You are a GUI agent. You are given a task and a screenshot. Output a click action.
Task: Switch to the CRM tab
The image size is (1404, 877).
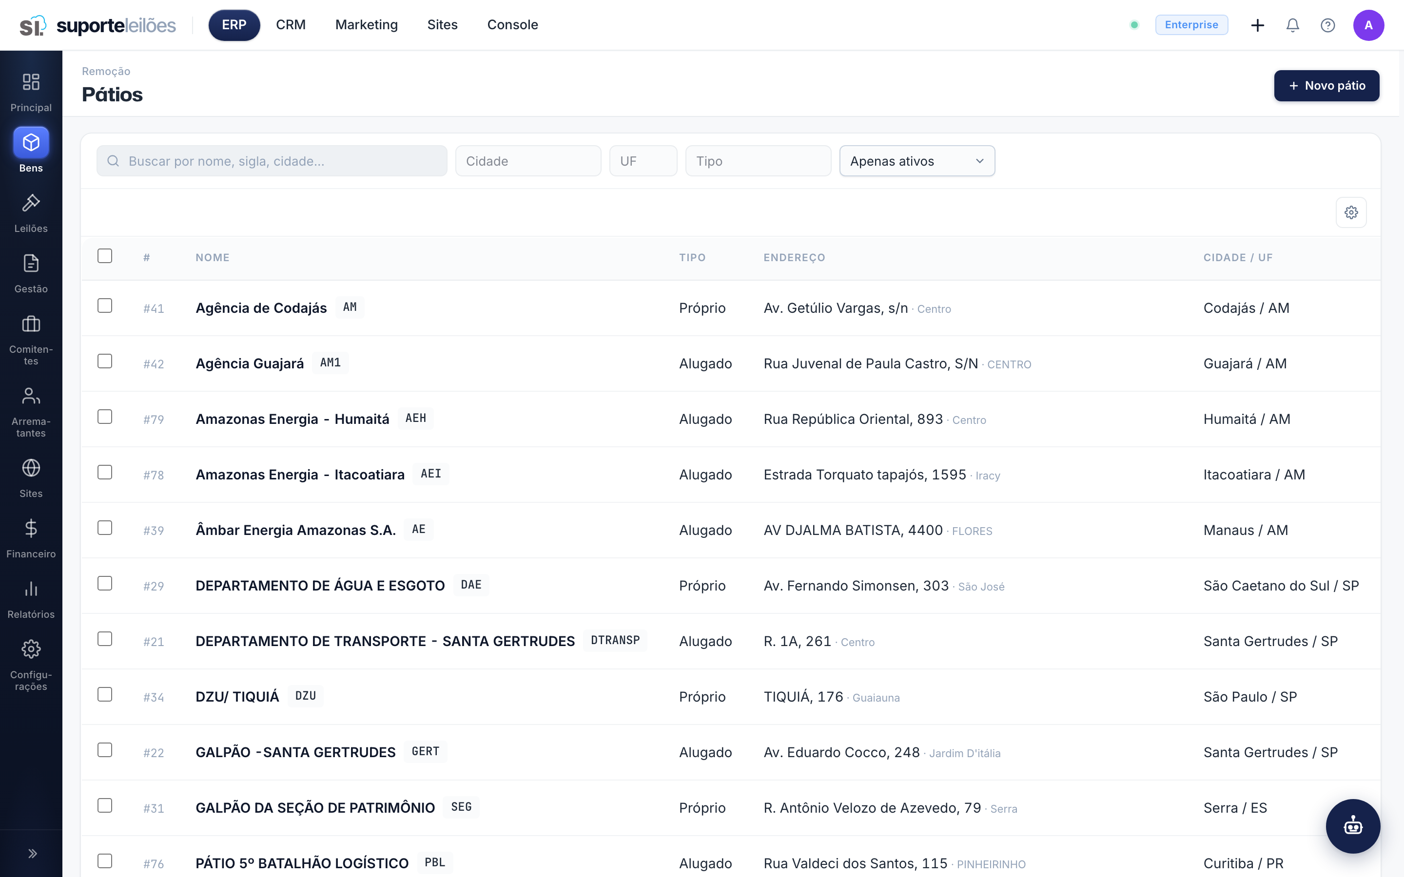pyautogui.click(x=291, y=25)
